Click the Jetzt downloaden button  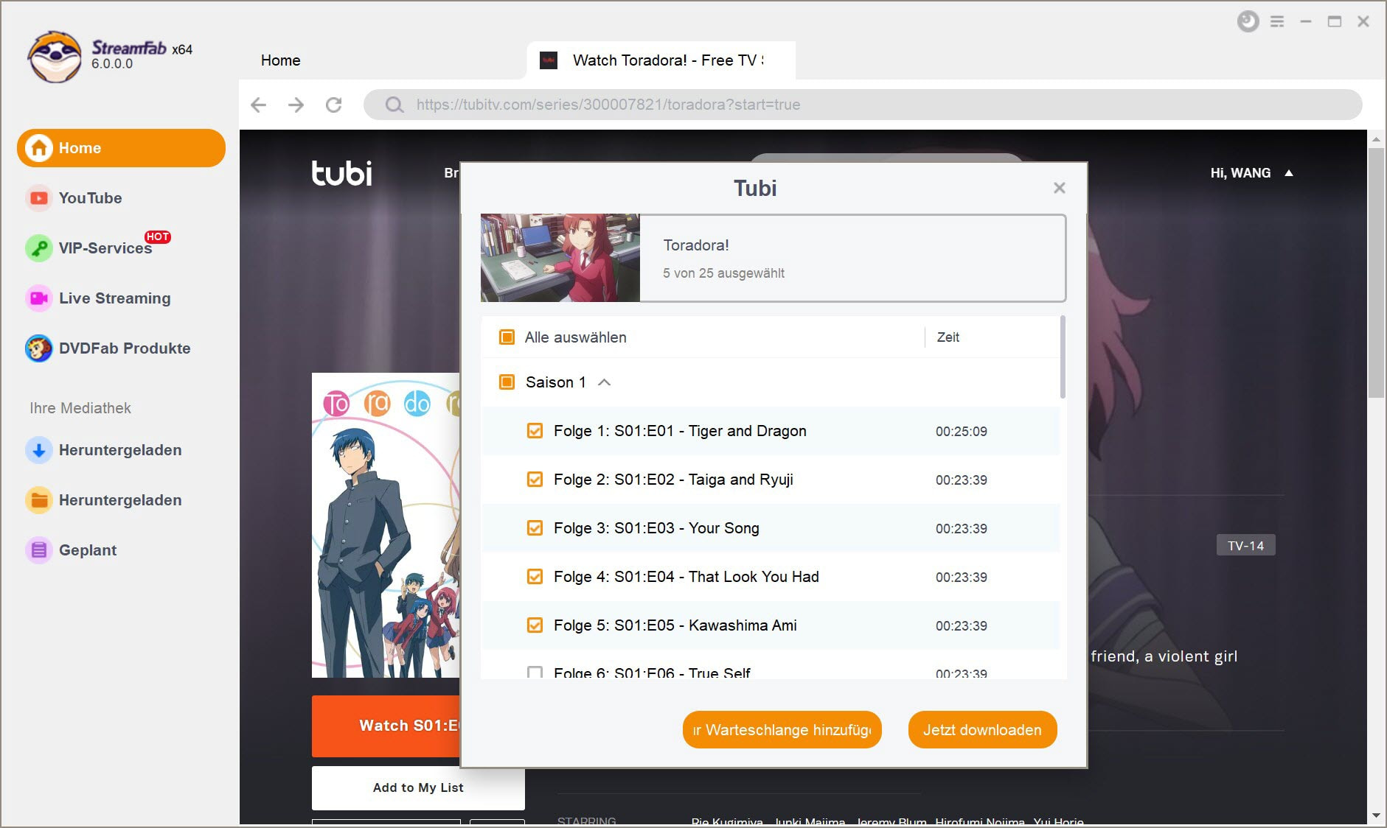click(982, 730)
